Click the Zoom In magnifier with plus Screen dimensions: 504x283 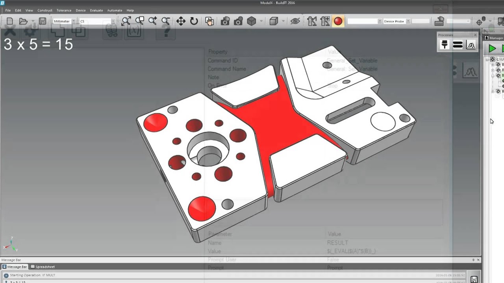(152, 21)
